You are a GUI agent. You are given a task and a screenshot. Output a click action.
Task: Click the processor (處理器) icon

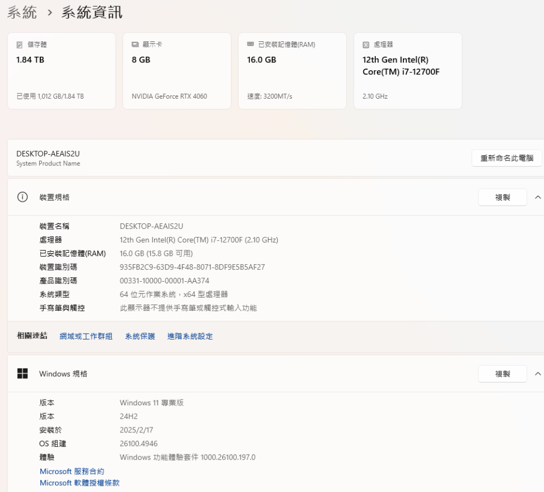(366, 45)
